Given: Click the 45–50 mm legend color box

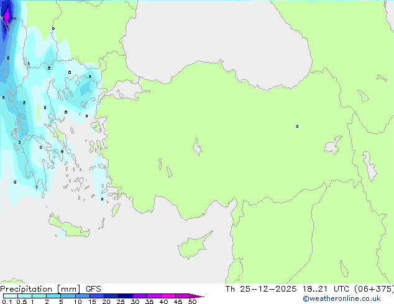Looking at the screenshot, I should coord(183,296).
